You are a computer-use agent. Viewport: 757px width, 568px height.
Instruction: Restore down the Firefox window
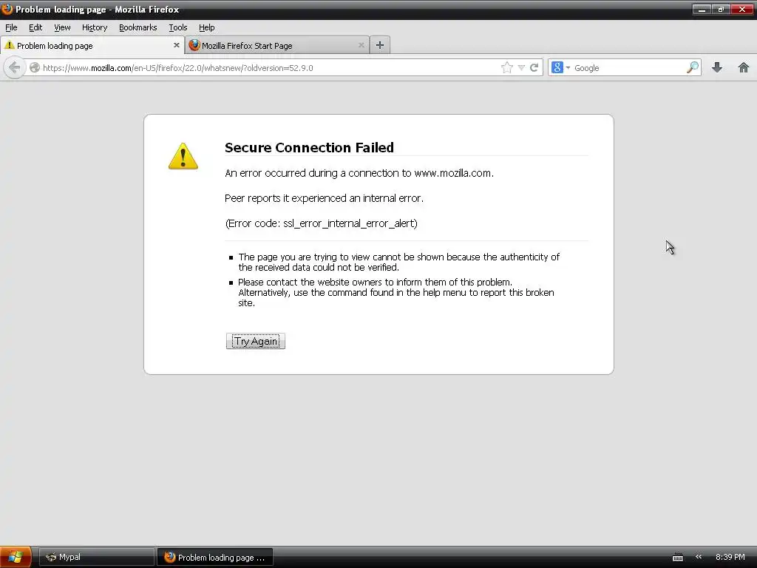point(721,9)
